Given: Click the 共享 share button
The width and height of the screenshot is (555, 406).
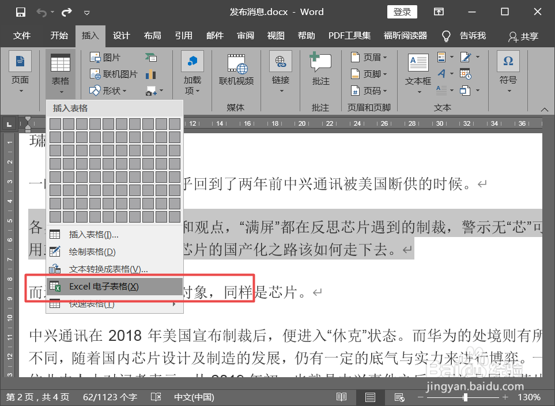Looking at the screenshot, I should pos(523,36).
